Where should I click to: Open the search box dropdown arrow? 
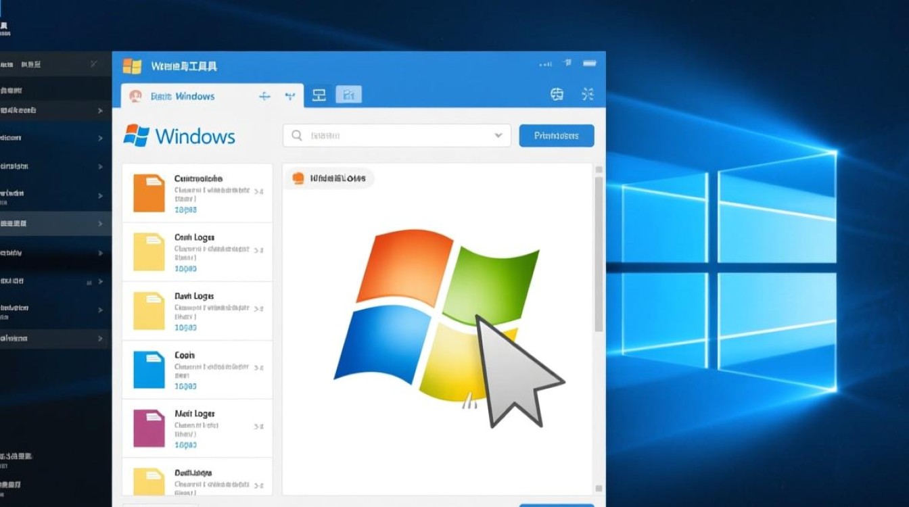tap(499, 135)
